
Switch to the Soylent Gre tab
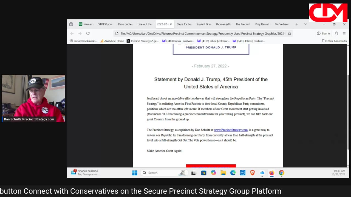click(x=203, y=24)
